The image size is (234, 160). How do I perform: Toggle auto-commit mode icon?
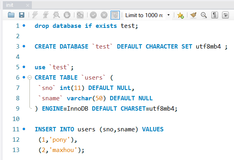[x=115, y=15]
